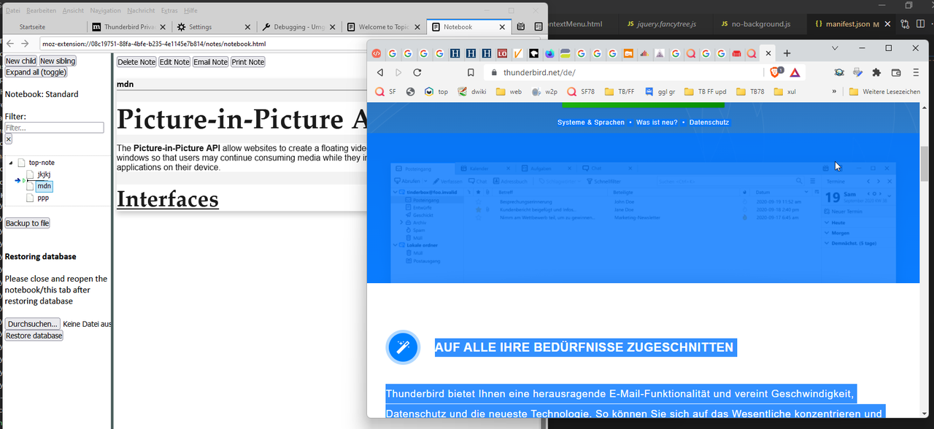Click the Restore database button
This screenshot has height=429, width=934.
(x=34, y=336)
